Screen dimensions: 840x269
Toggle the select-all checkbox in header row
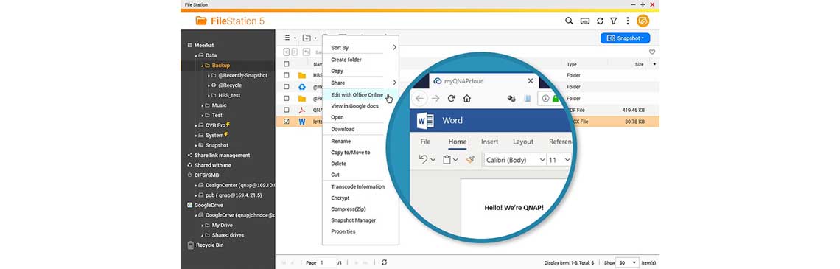click(x=287, y=64)
